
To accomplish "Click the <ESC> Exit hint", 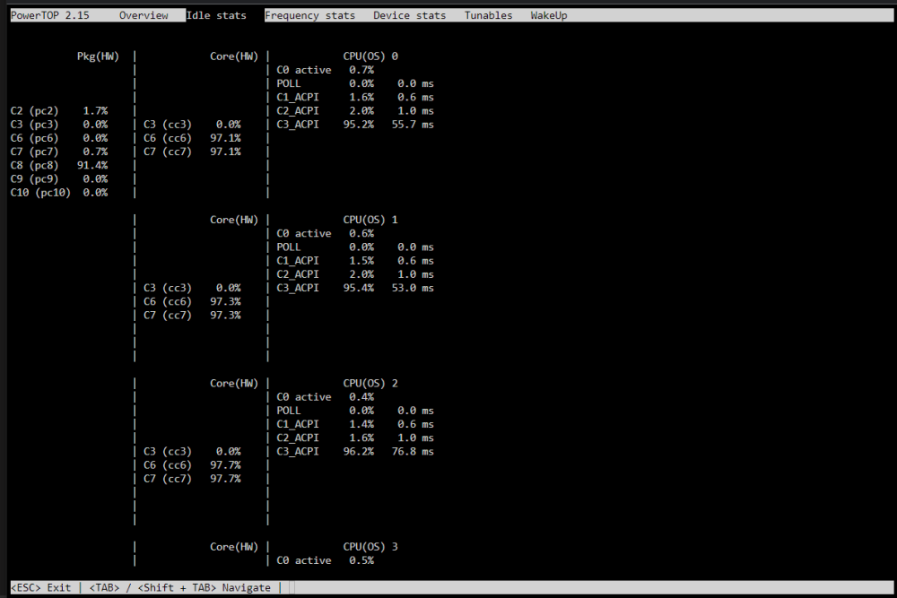I will 40,588.
